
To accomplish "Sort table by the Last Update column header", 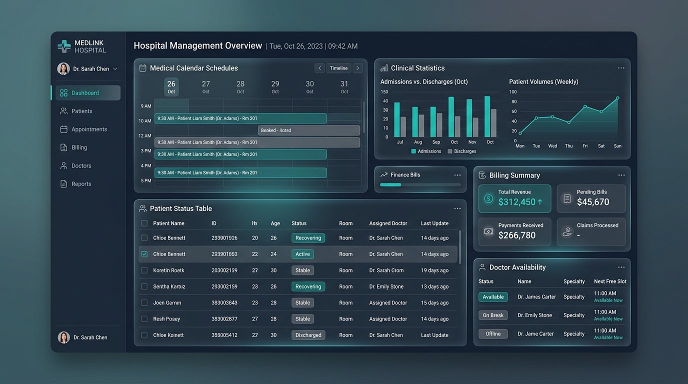I will click(434, 223).
